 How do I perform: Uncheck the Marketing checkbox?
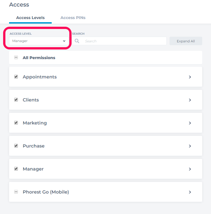(x=16, y=123)
